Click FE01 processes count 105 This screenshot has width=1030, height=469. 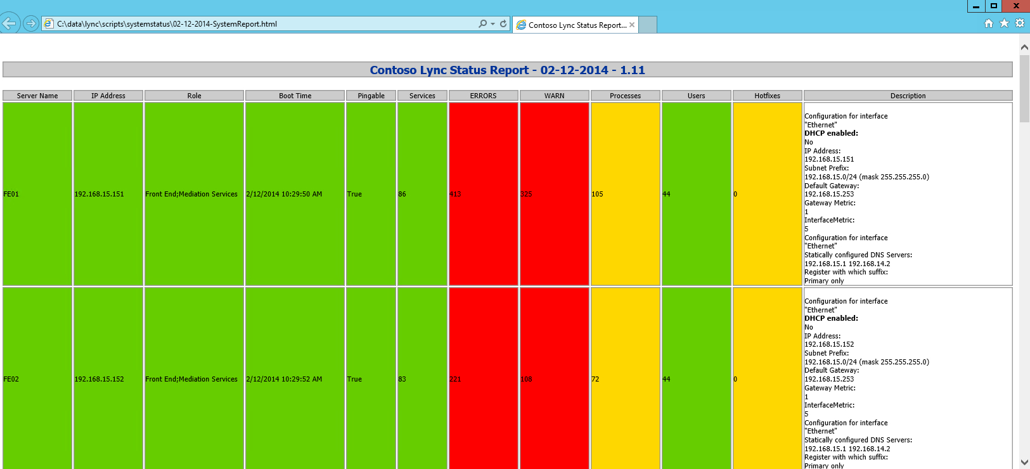point(597,194)
